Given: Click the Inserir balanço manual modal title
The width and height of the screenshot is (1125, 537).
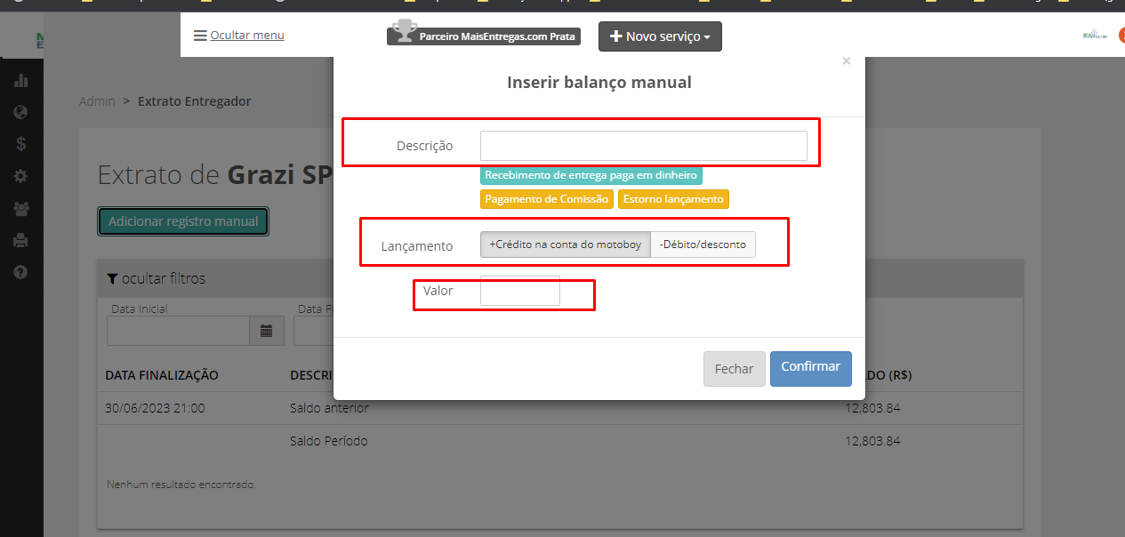Looking at the screenshot, I should pos(599,83).
